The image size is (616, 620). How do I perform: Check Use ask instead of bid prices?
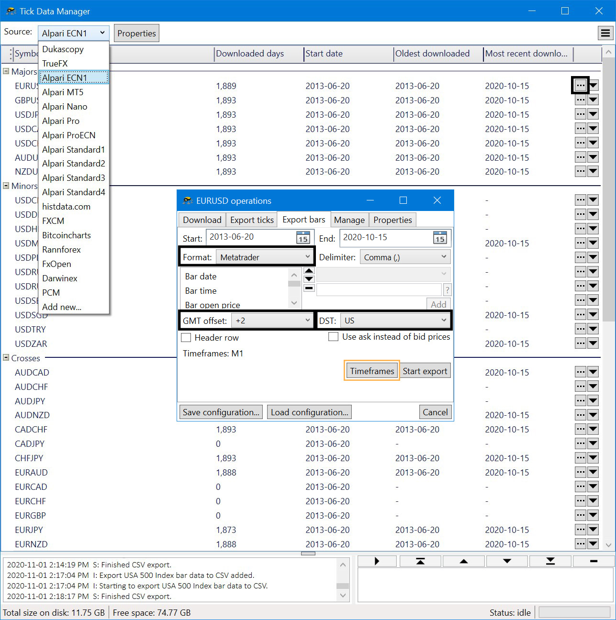coord(333,337)
